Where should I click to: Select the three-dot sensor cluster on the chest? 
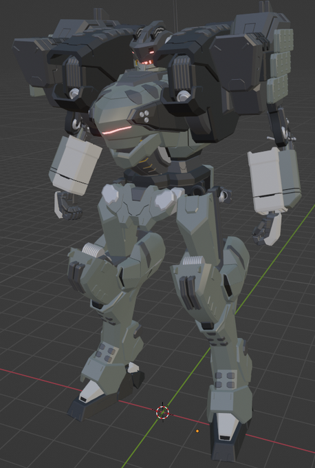(x=144, y=116)
